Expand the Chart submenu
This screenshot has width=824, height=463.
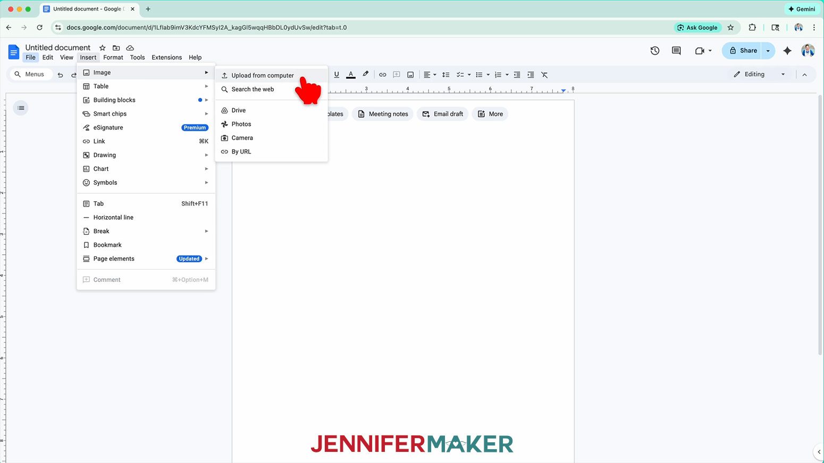(x=146, y=169)
